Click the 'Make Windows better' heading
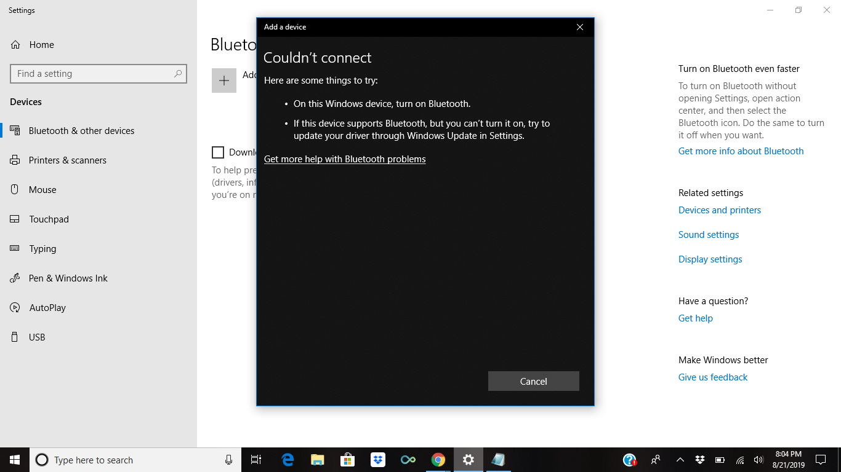The width and height of the screenshot is (841, 472). click(x=723, y=360)
